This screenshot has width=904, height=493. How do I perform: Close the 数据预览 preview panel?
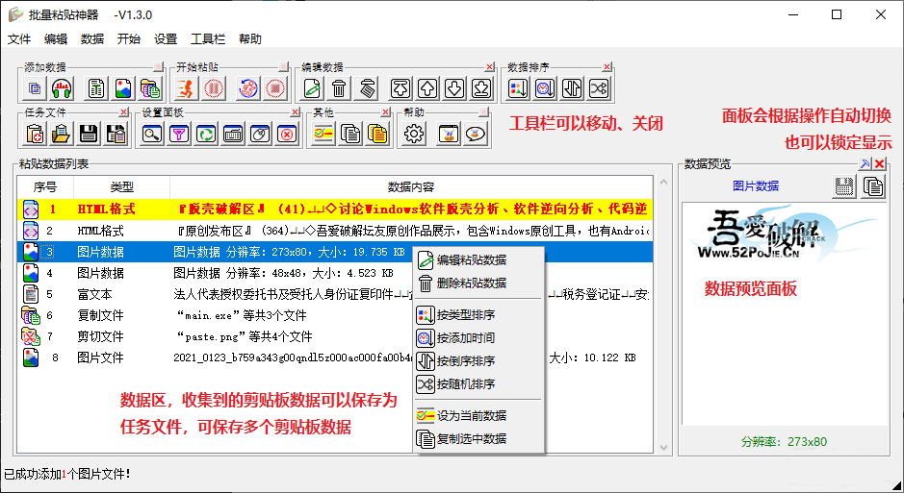point(879,164)
